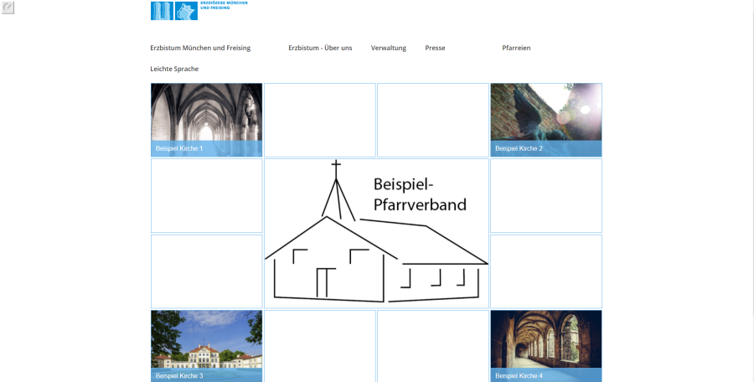
Task: Select the Beispiel Kirche 3 palace photo
Action: (x=206, y=345)
